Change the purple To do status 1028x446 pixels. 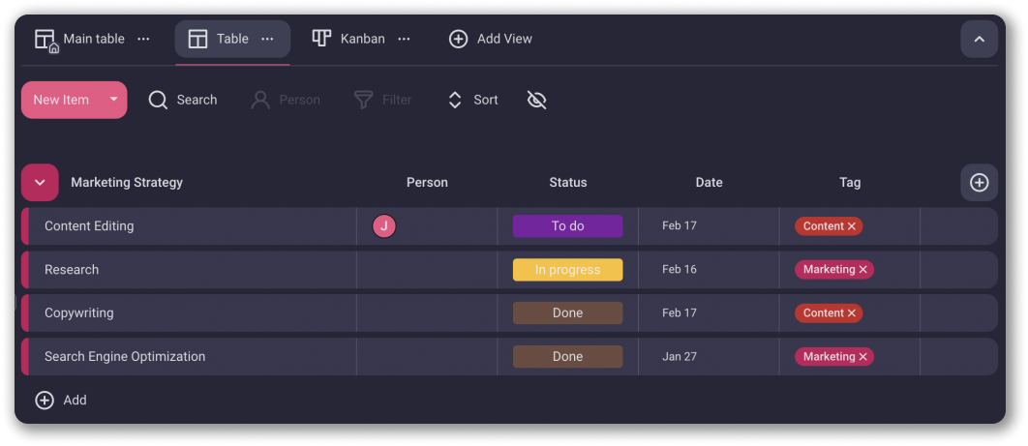567,226
